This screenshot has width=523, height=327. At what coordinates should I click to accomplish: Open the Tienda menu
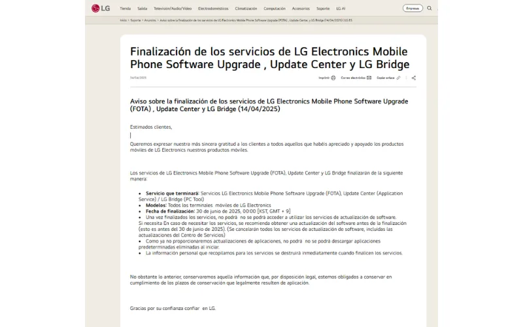click(x=125, y=9)
